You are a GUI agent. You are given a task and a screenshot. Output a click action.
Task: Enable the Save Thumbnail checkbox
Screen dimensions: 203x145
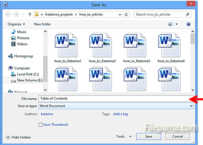[41, 125]
